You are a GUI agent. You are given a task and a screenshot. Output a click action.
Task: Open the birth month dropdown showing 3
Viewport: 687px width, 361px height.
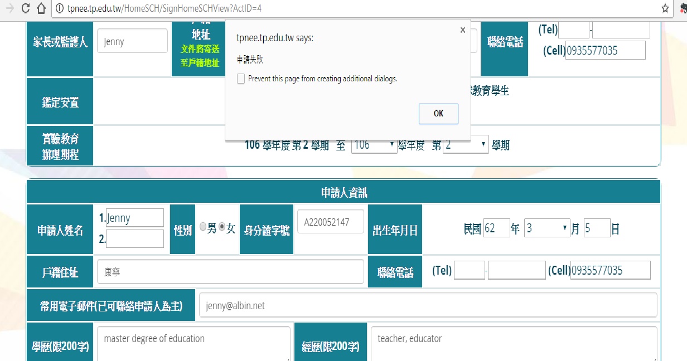point(546,228)
